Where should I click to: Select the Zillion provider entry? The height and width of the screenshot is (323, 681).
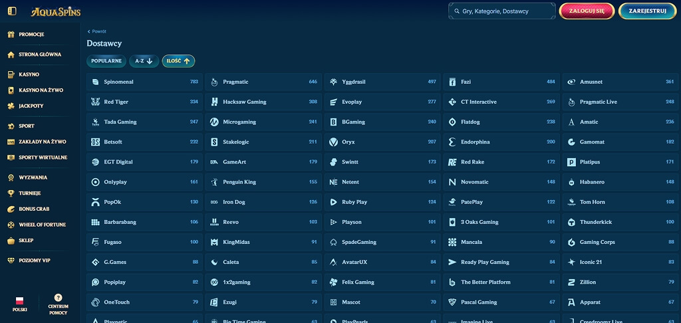pyautogui.click(x=620, y=282)
